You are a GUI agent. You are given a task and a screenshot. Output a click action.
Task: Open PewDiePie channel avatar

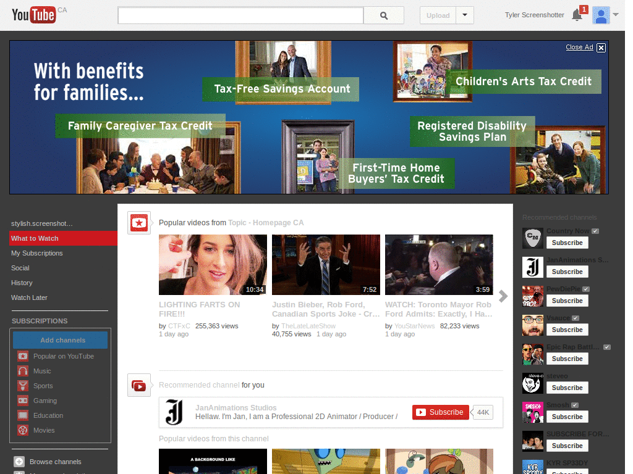(x=532, y=296)
